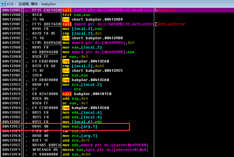
Task: Click the GetLastError comment label
Action: point(172,24)
